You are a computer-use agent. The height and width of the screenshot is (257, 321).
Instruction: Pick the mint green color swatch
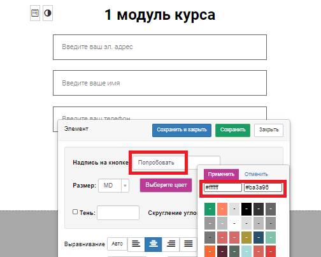(x=271, y=237)
